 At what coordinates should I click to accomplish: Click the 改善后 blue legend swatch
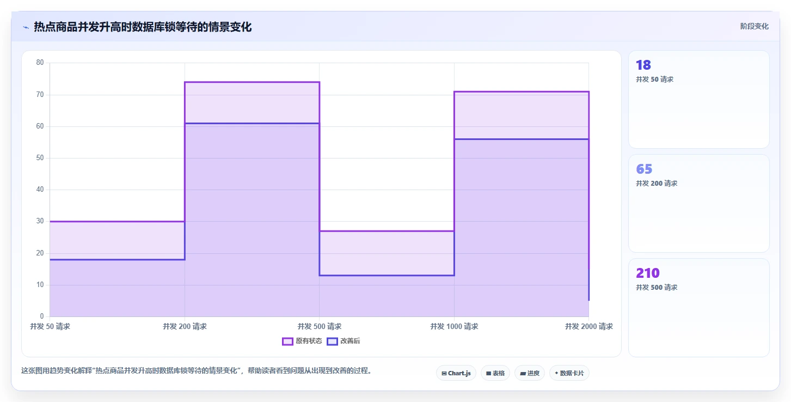332,341
